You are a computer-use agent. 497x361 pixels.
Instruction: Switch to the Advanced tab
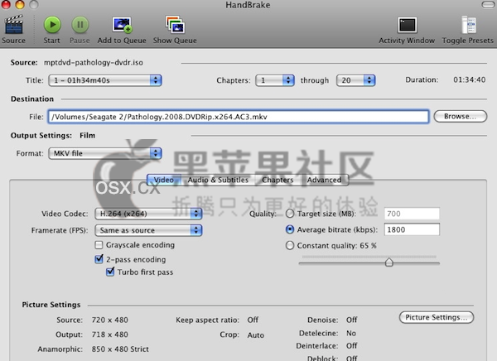pos(324,180)
